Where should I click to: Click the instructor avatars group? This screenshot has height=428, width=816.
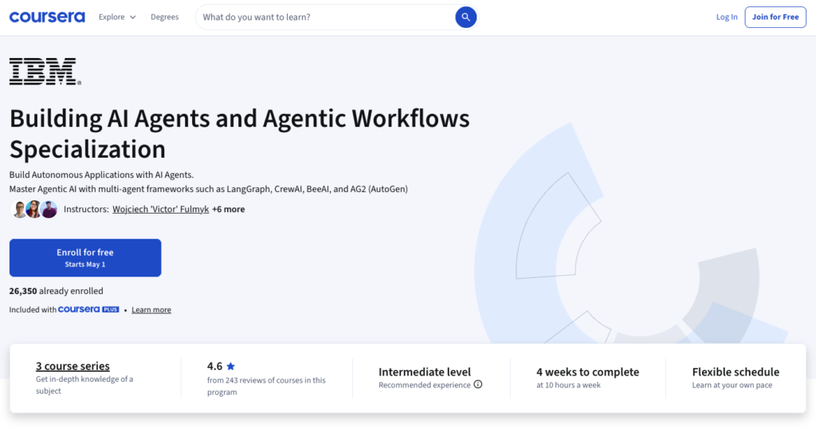(x=34, y=210)
